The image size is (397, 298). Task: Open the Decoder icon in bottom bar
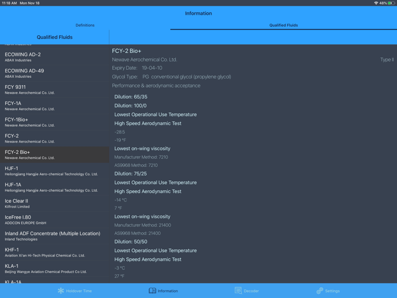238,291
